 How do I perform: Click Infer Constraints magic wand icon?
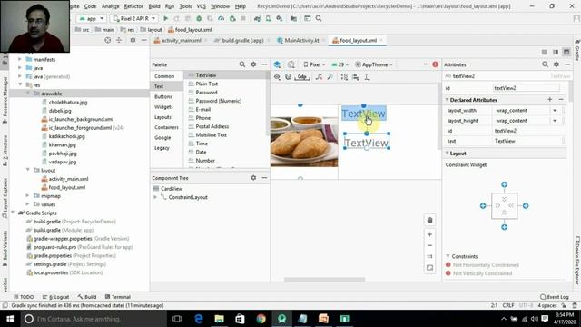[330, 77]
